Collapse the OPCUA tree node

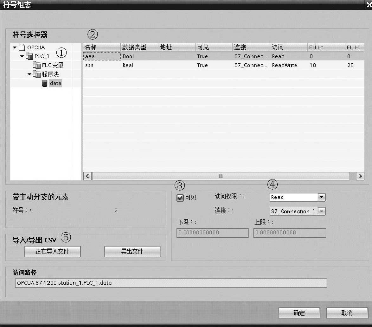[x=15, y=47]
